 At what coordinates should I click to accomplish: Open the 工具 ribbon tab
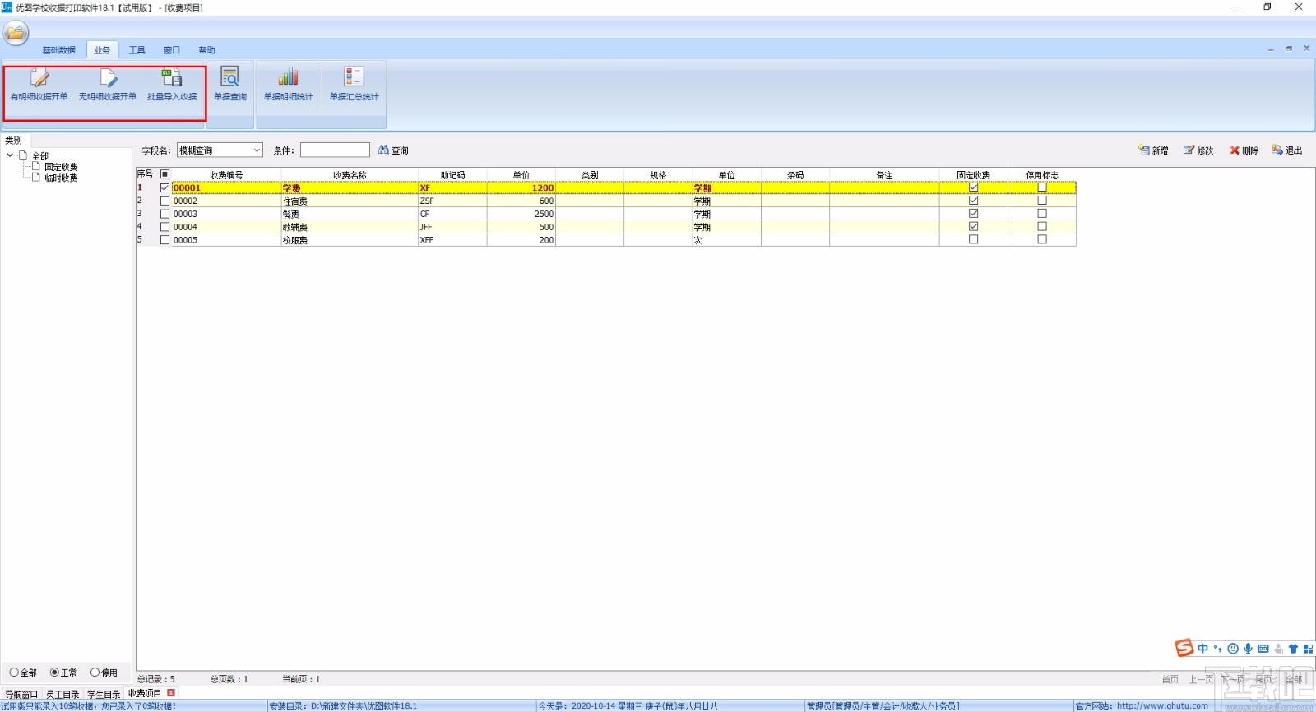pos(137,50)
